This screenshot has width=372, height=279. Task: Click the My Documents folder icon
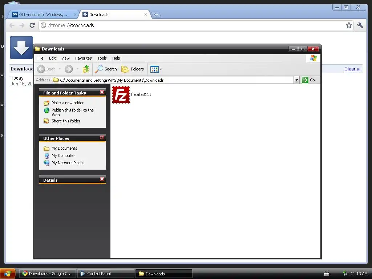coord(46,149)
